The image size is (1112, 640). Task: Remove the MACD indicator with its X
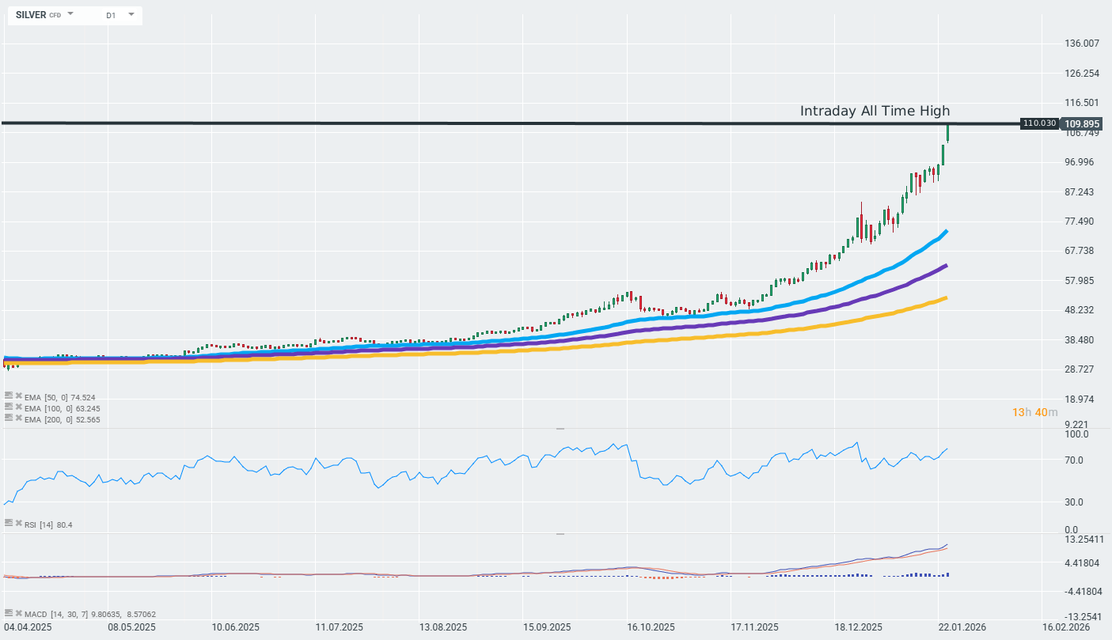[x=18, y=613]
